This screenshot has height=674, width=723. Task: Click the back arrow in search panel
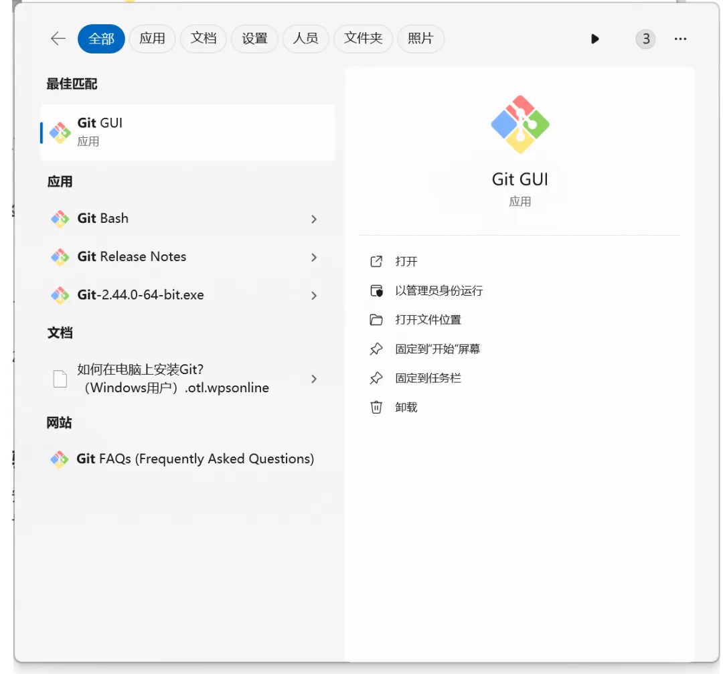[x=58, y=39]
